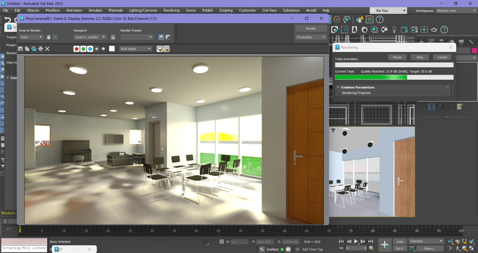Viewport: 478px width, 253px height.
Task: Click the Render button
Action: pyautogui.click(x=311, y=29)
